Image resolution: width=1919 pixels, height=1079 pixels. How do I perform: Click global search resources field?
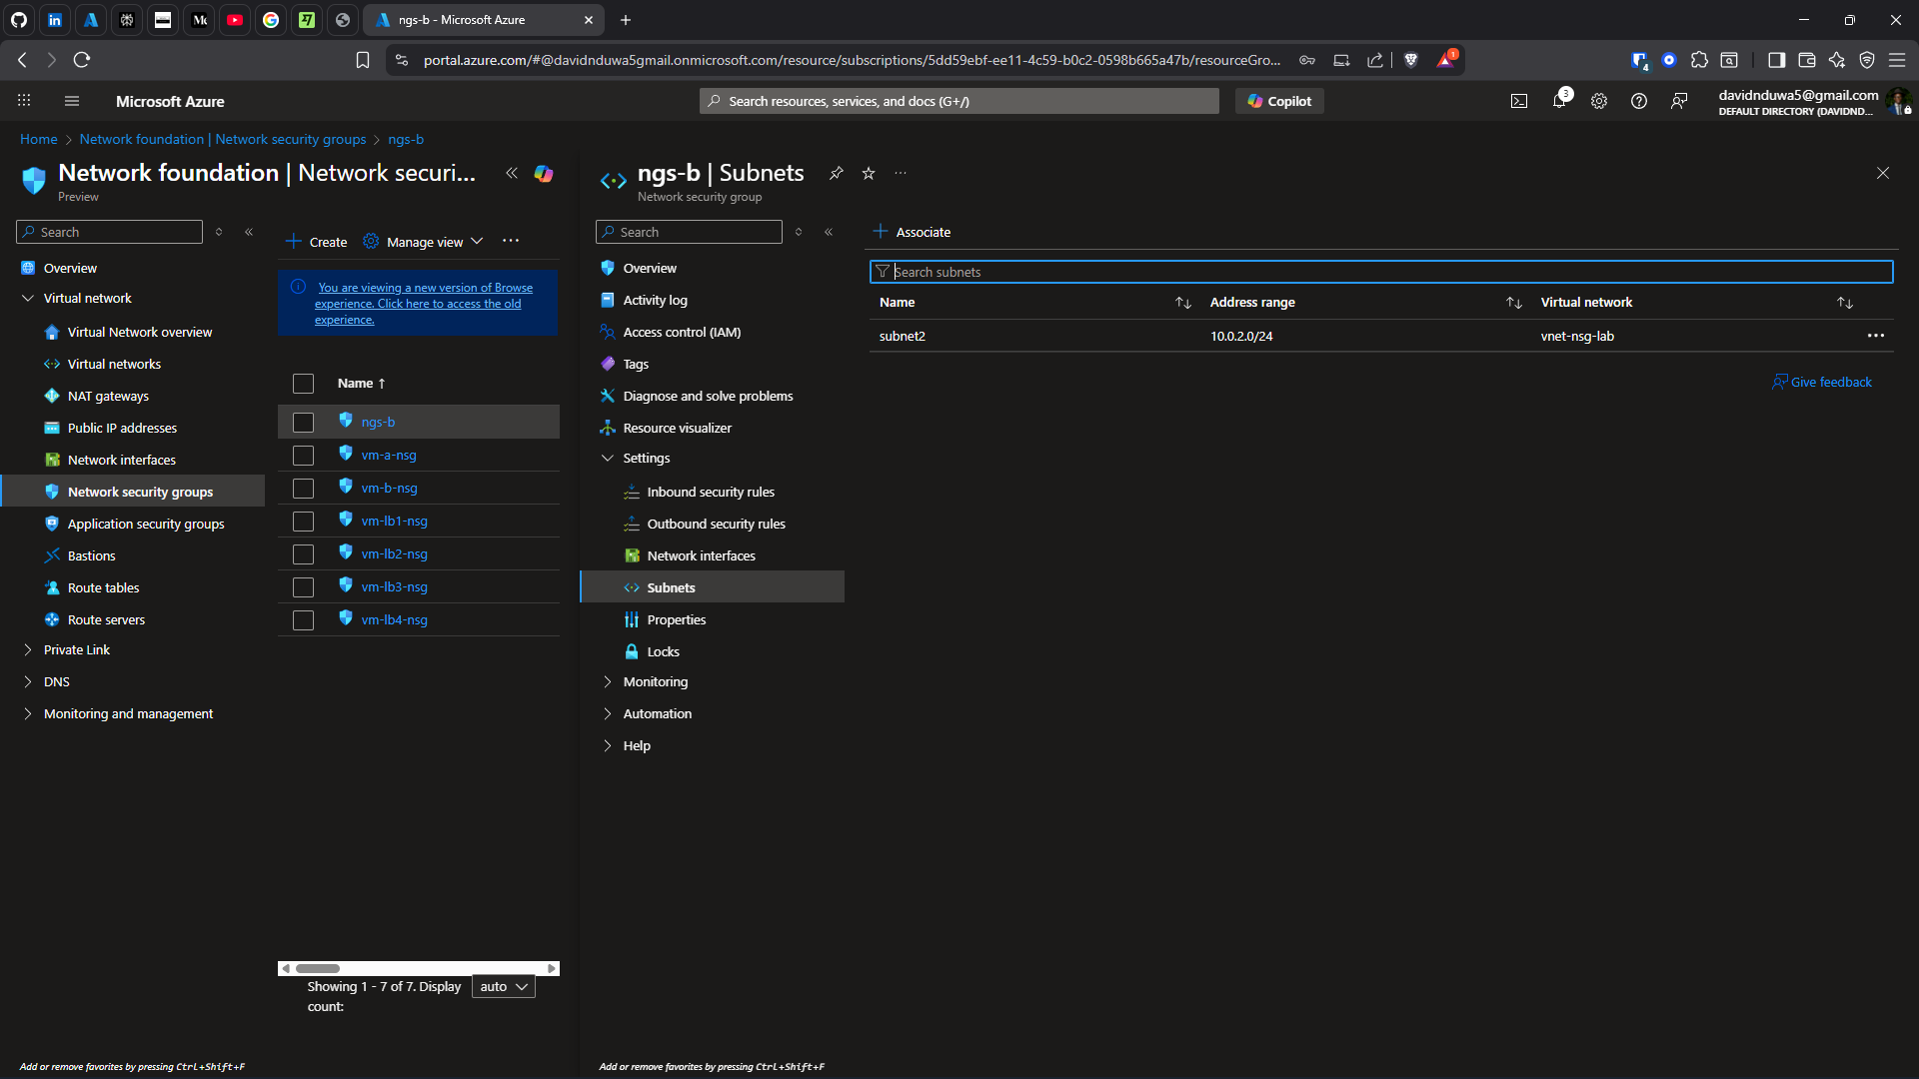point(959,101)
